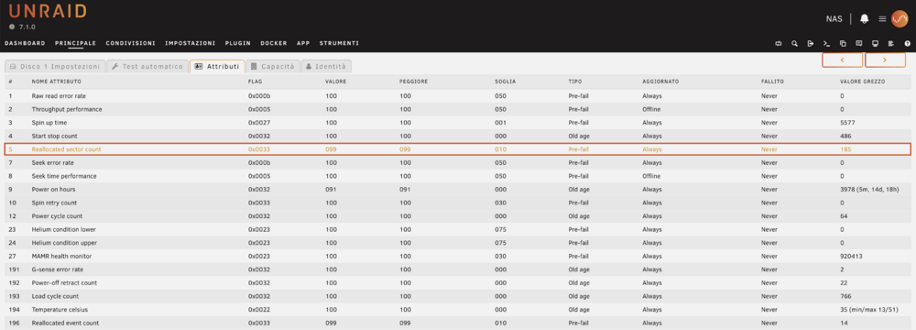The height and width of the screenshot is (330, 916).
Task: Click the raw value 5577
Action: (x=846, y=123)
